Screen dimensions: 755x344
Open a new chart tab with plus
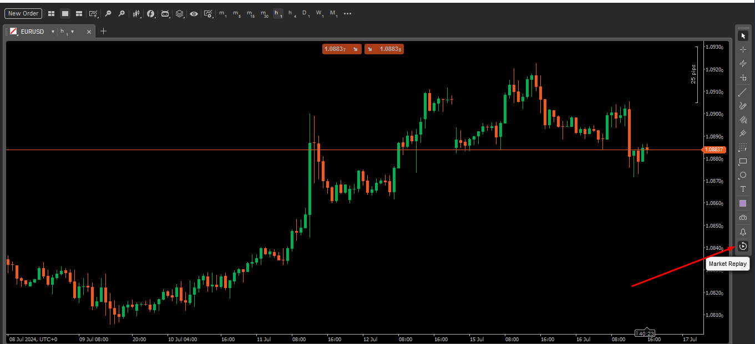(x=103, y=32)
